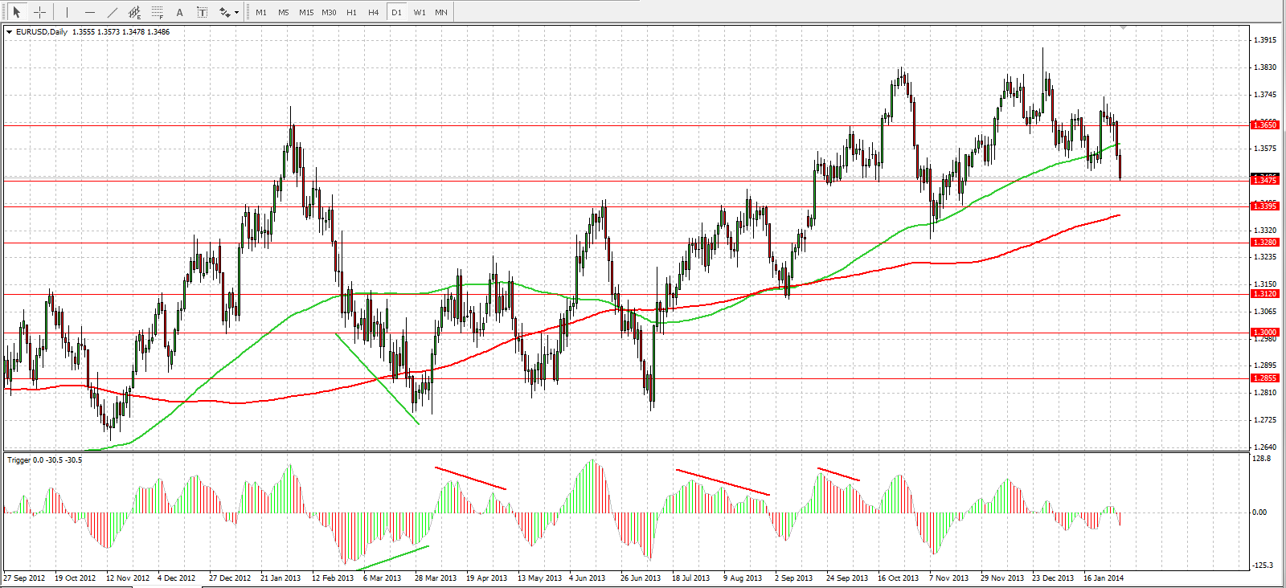Click the 27 Sep 2012 date label
This screenshot has height=588, width=1286.
coord(25,578)
